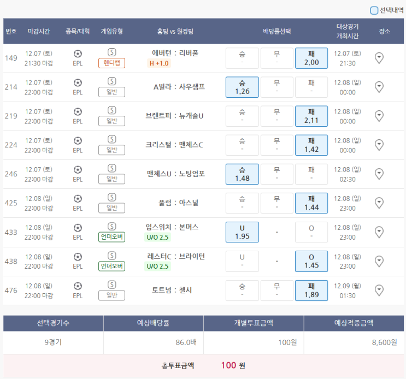The image size is (406, 379).
Task: Click the soccer ball icon in row 214
Action: pos(78,83)
